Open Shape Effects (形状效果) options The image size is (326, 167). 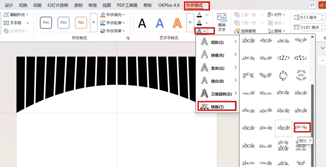pyautogui.click(x=113, y=31)
